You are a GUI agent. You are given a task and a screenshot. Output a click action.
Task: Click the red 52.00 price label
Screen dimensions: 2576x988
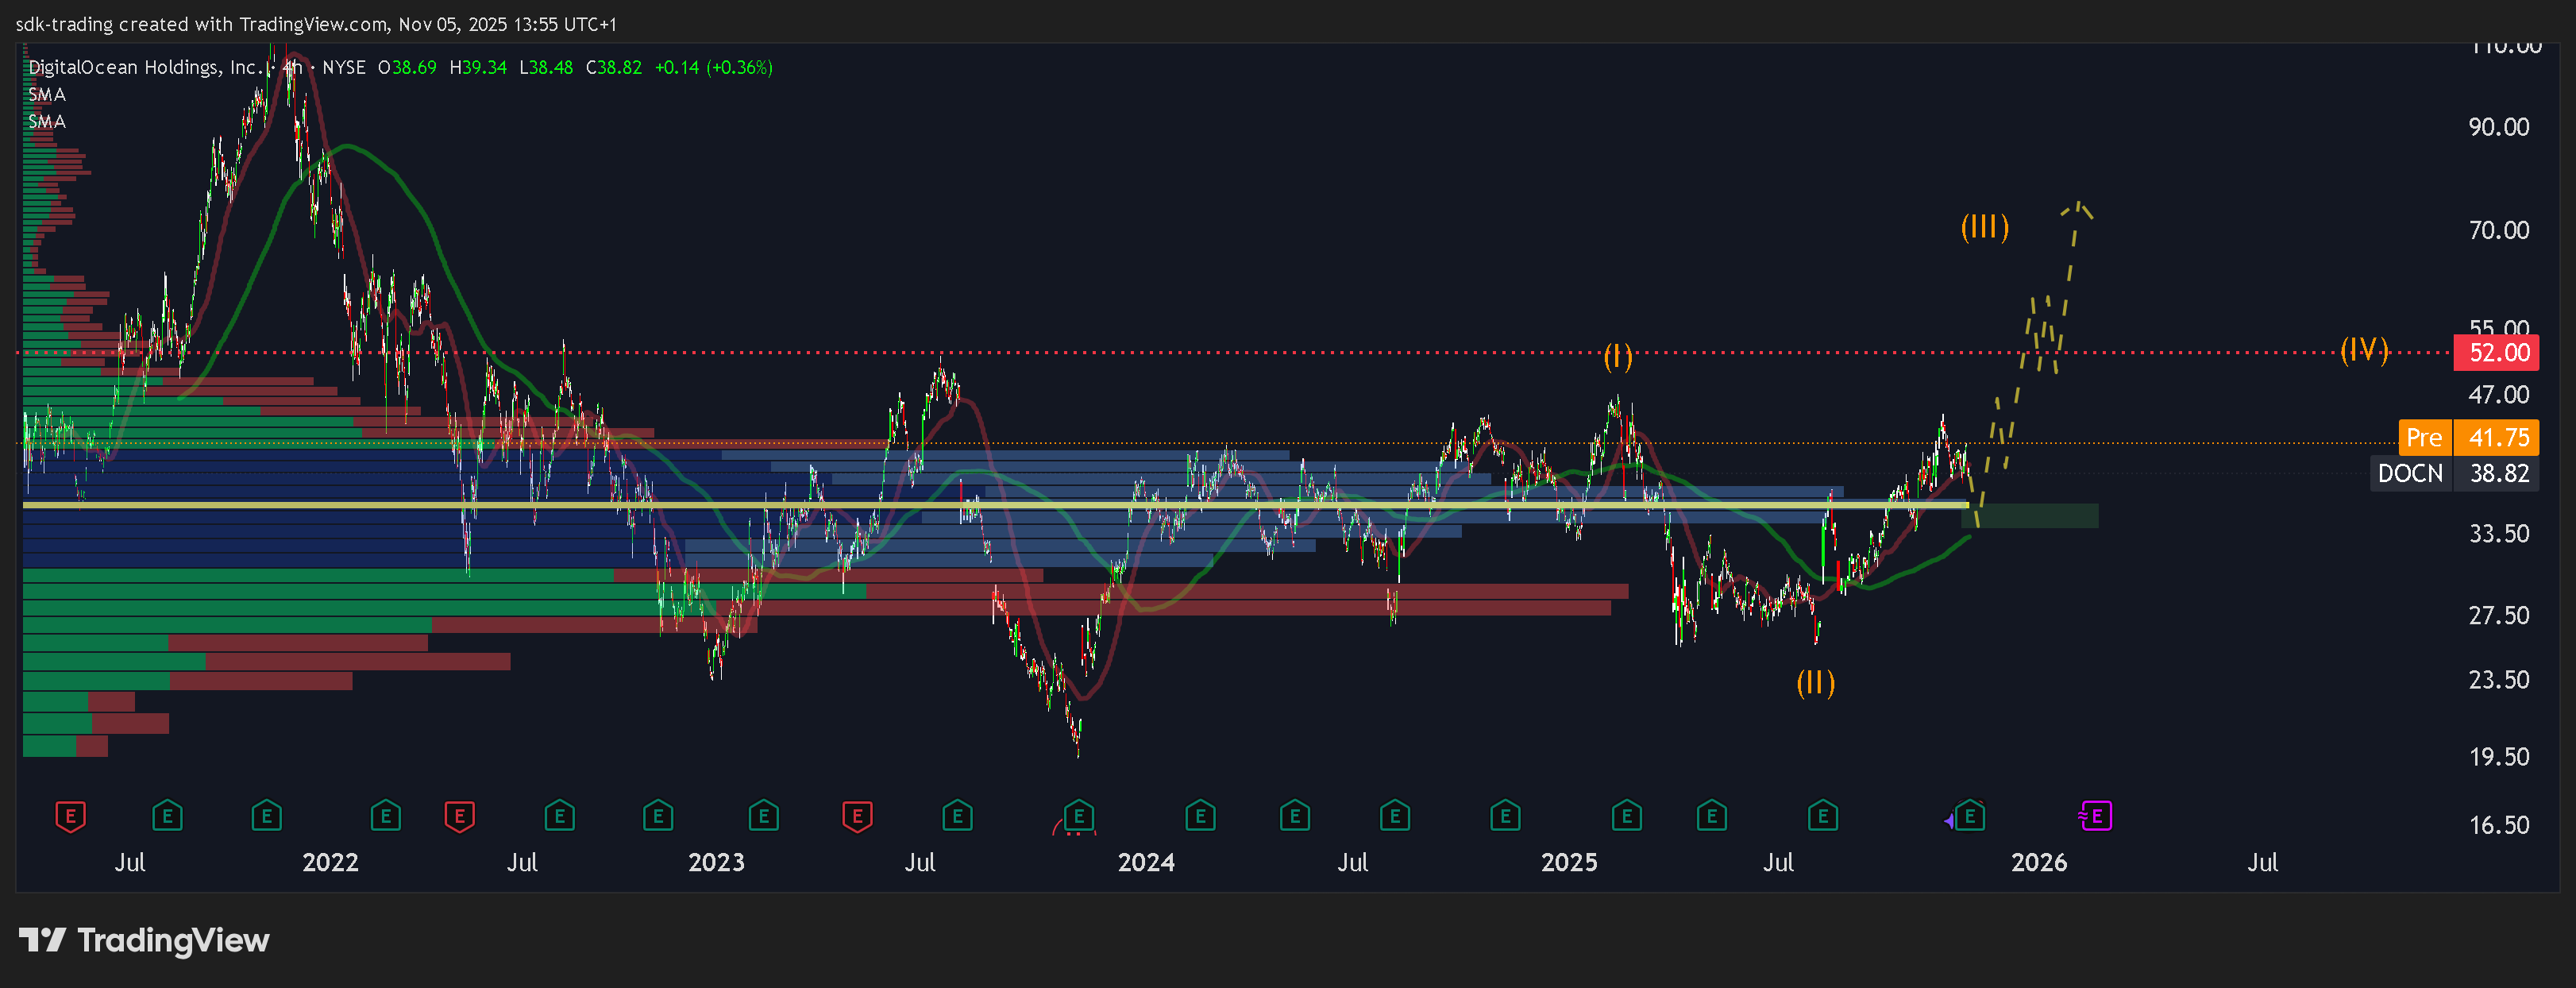pos(2497,353)
